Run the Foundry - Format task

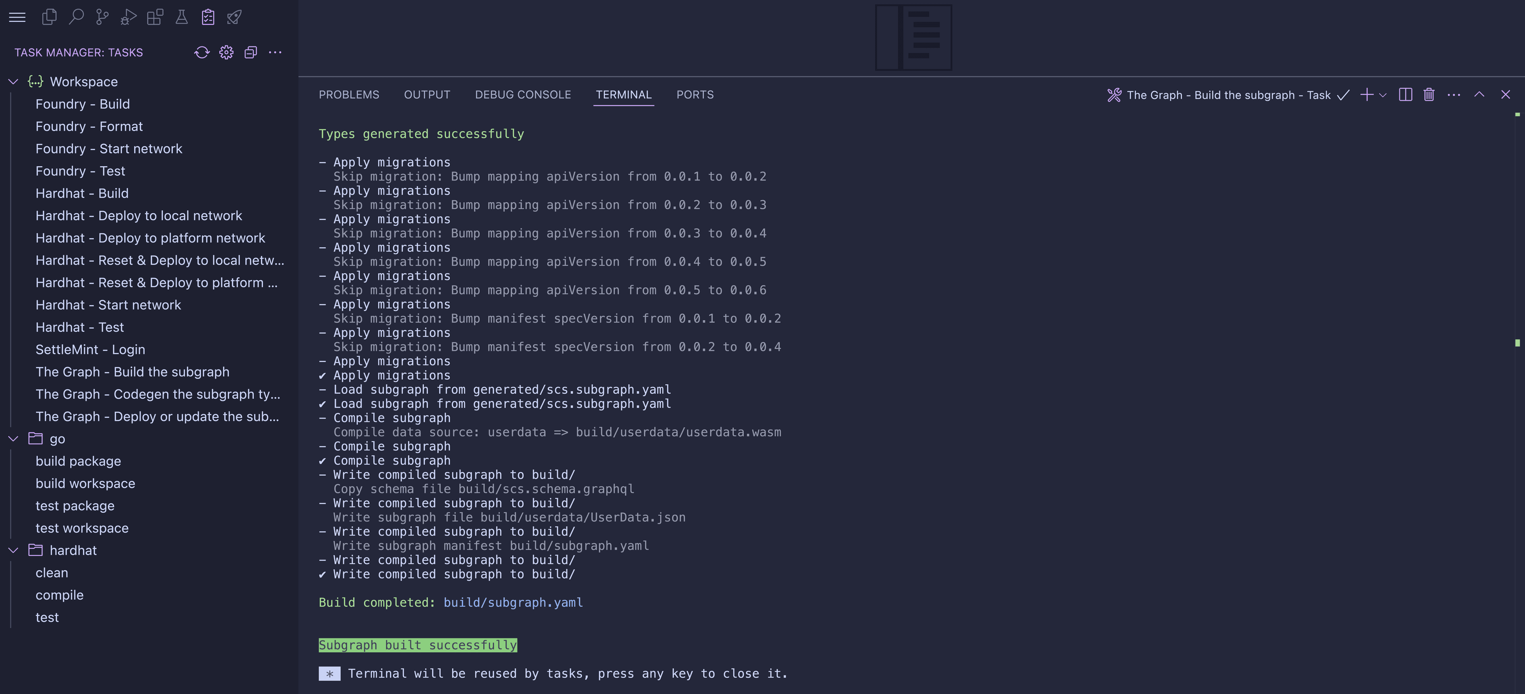click(89, 127)
